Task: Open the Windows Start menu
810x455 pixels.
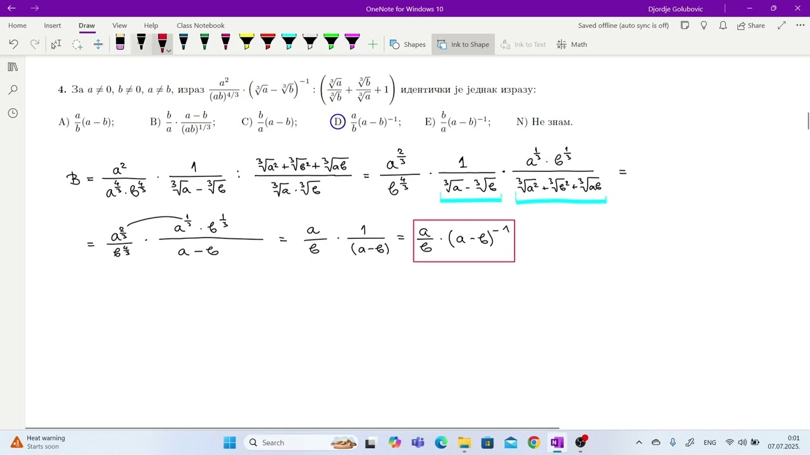Action: pos(229,442)
